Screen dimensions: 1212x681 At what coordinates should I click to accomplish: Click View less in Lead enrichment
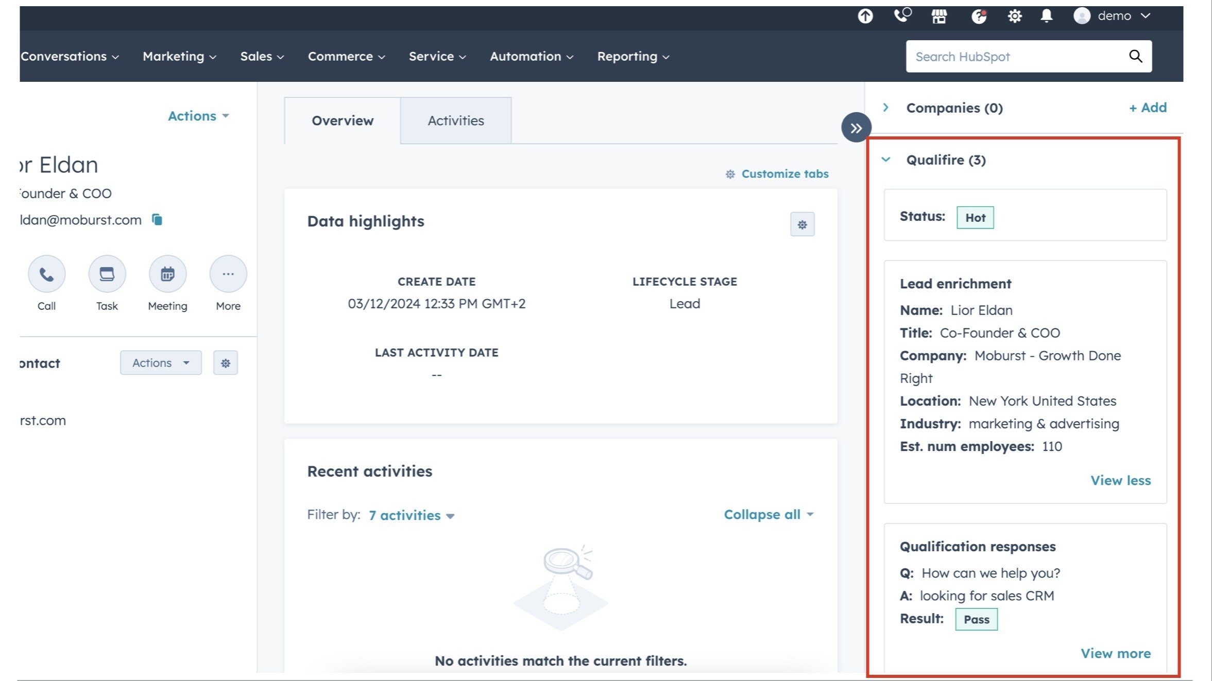[x=1120, y=480]
